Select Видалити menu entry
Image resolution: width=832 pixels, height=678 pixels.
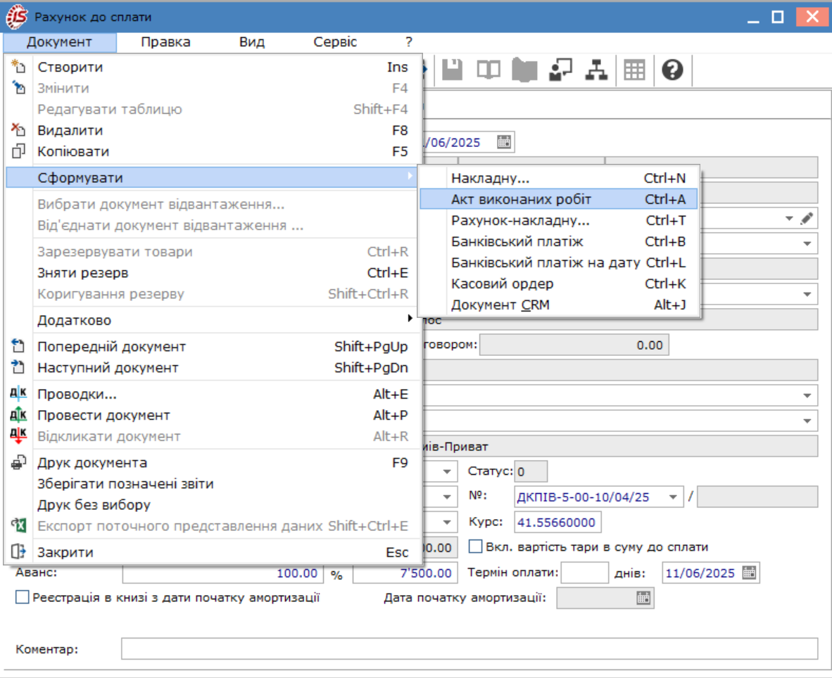[213, 130]
